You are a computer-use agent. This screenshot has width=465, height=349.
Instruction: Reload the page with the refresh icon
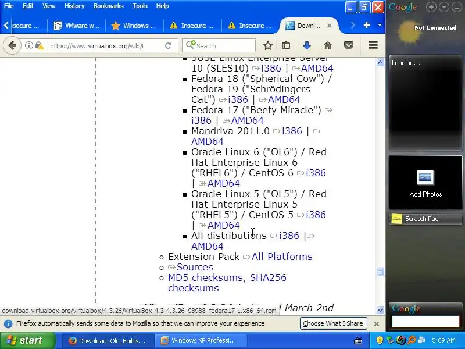point(168,46)
